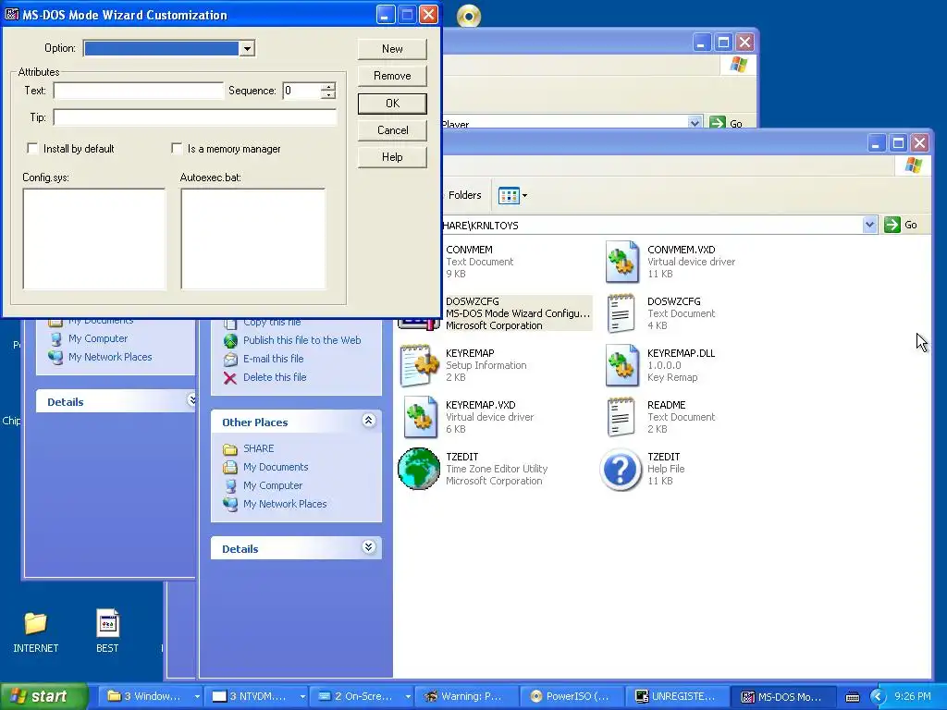The height and width of the screenshot is (710, 947).
Task: Click the KRNLTOYS address bar field
Action: [652, 226]
